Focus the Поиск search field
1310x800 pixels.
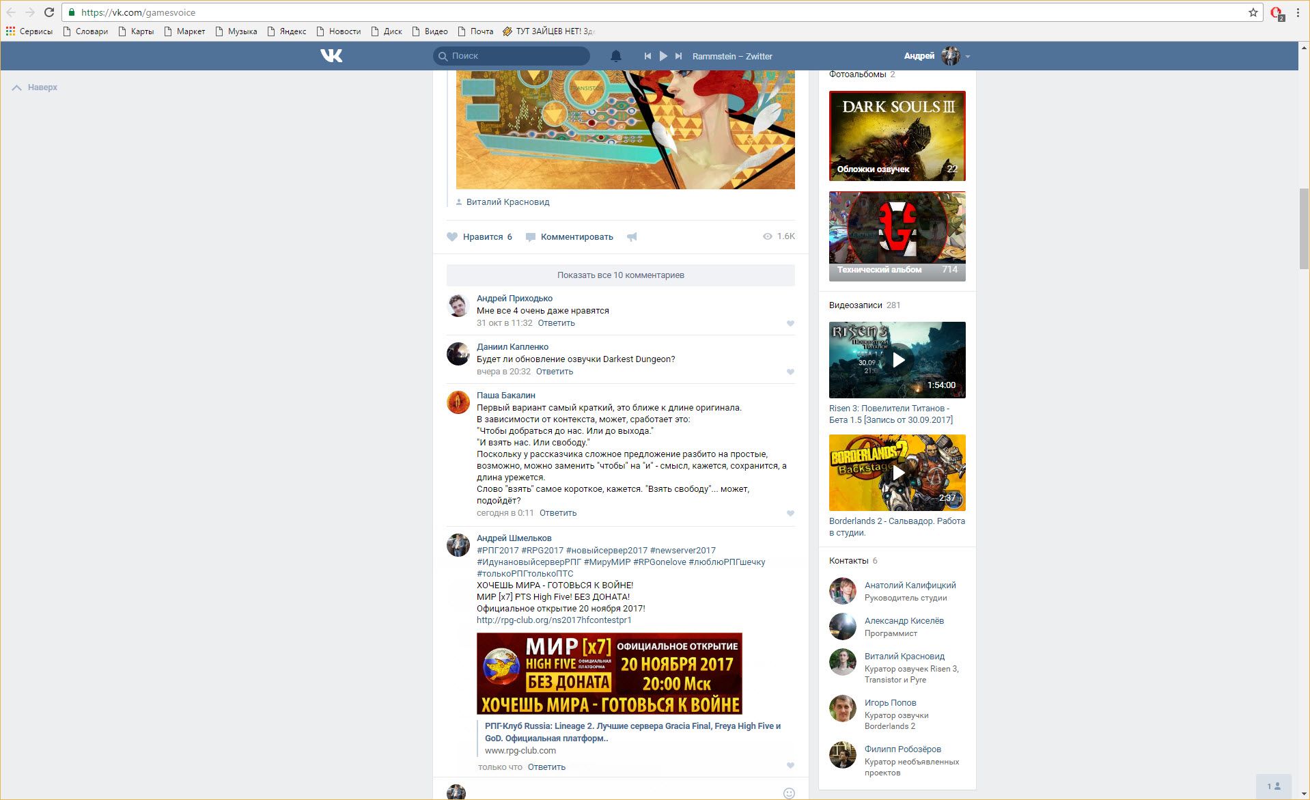[x=512, y=56]
